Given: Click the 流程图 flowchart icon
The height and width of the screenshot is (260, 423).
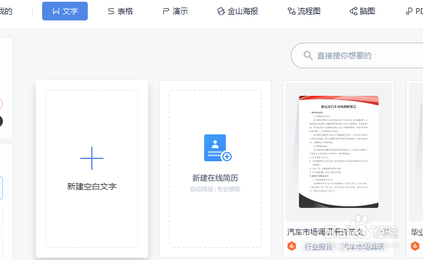Looking at the screenshot, I should [x=291, y=11].
